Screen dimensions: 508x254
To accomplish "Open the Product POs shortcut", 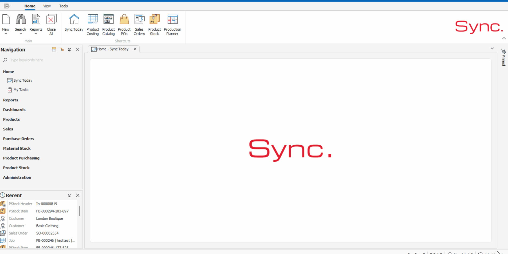I will pyautogui.click(x=124, y=25).
